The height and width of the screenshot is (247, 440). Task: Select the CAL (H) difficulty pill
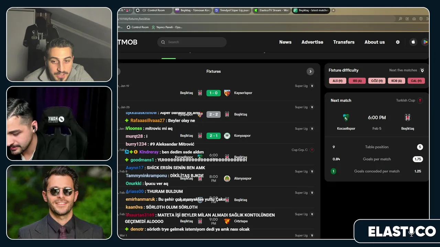[x=416, y=81]
